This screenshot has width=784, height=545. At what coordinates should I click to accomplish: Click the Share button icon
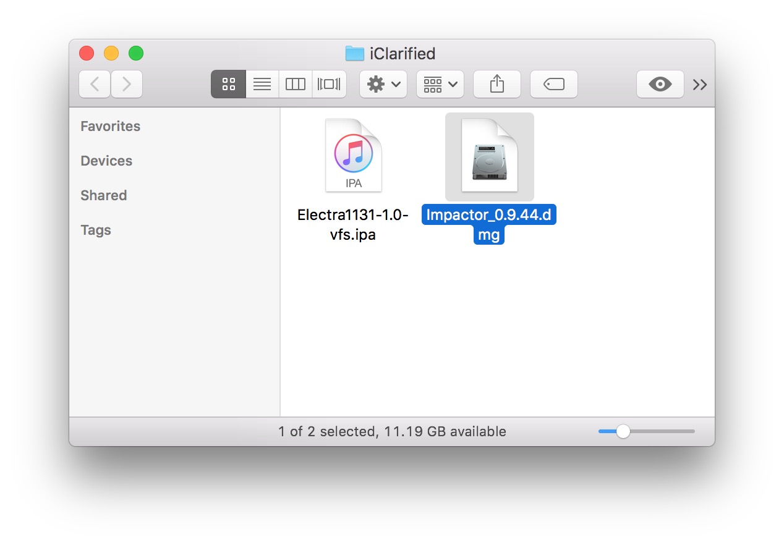coord(497,84)
